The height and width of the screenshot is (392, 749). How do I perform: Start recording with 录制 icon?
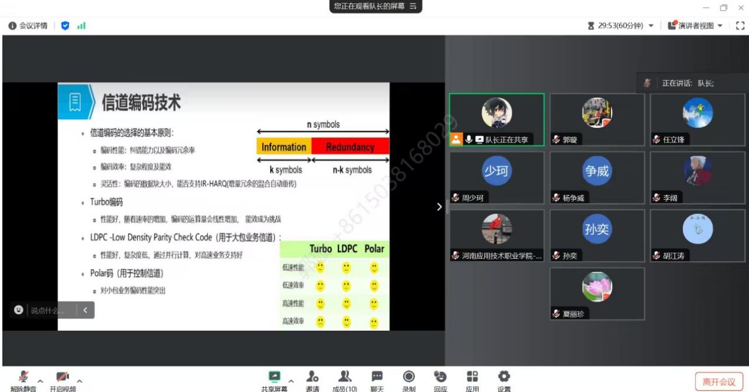(x=408, y=377)
